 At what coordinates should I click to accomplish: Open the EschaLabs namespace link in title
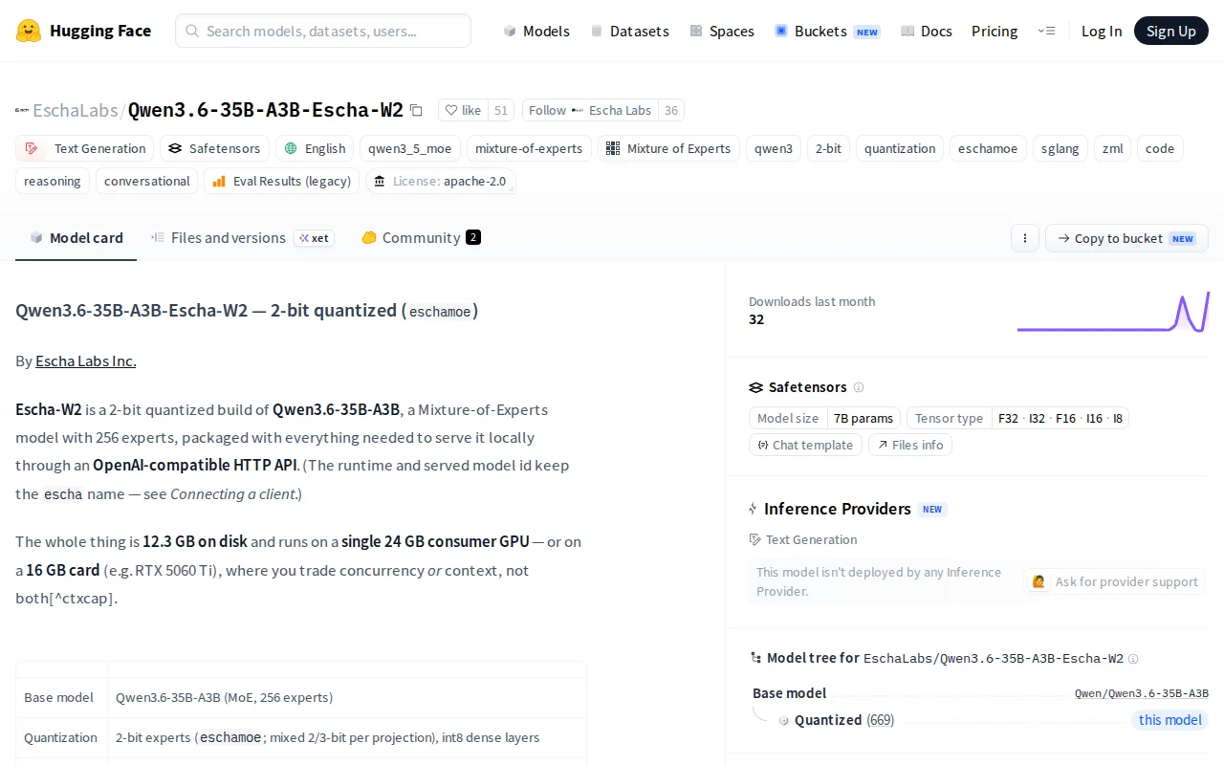pyautogui.click(x=76, y=110)
